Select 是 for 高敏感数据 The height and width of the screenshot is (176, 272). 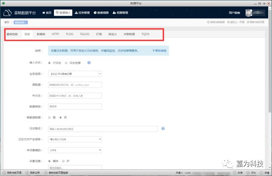(x=49, y=118)
